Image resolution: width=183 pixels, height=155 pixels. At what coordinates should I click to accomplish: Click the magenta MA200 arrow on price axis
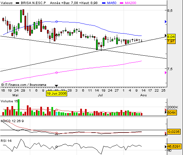click(166, 73)
